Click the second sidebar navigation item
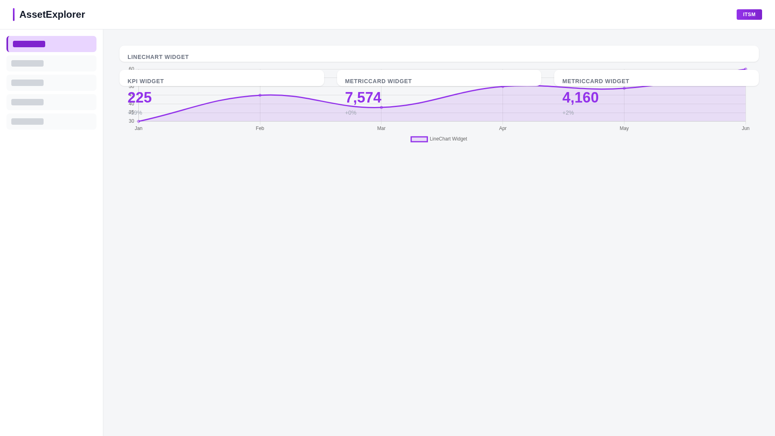The width and height of the screenshot is (775, 436). click(51, 63)
